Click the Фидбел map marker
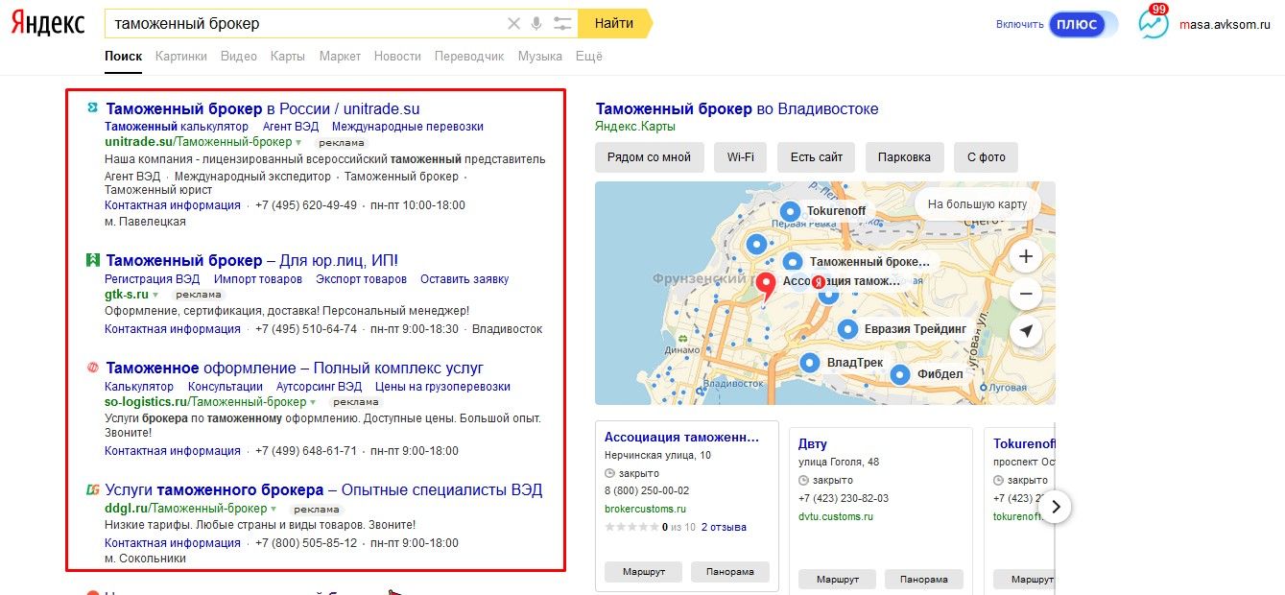Image resolution: width=1285 pixels, height=595 pixels. [x=900, y=374]
